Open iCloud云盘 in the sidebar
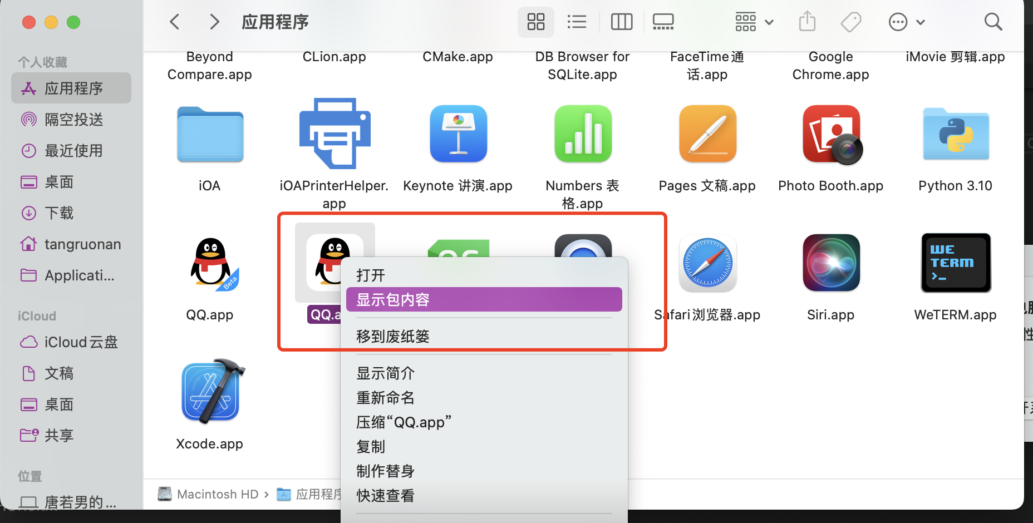Viewport: 1033px width, 523px height. (x=71, y=342)
